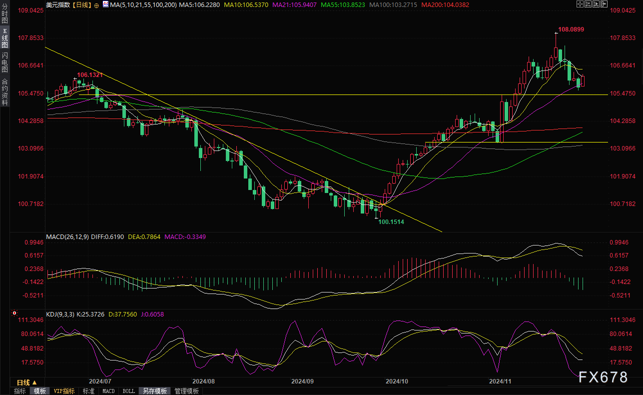Open KDJ(9,3,3) parameter settings
643x395 pixels.
pos(60,314)
